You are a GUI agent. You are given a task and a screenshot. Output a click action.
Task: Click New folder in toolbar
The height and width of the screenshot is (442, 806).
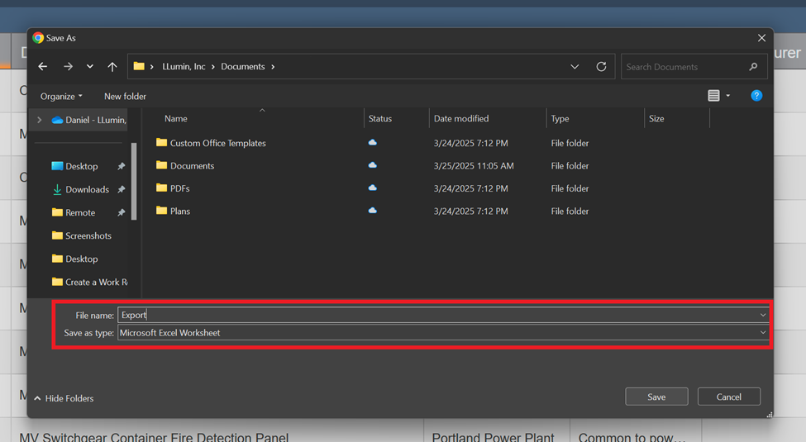[125, 97]
